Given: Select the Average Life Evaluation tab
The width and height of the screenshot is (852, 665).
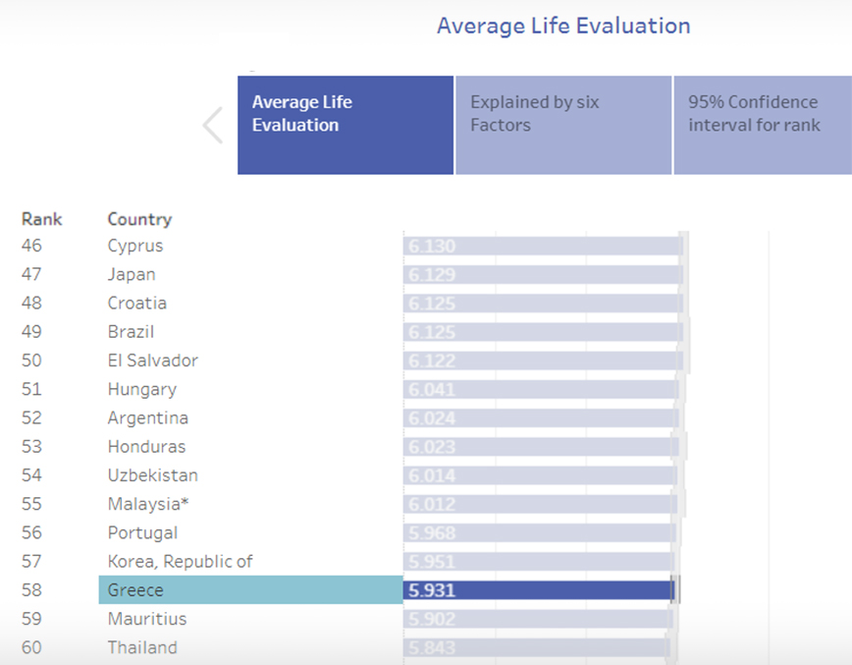Looking at the screenshot, I should [346, 126].
